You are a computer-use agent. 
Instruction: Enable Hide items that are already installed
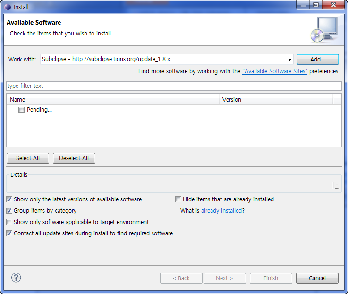click(x=178, y=199)
